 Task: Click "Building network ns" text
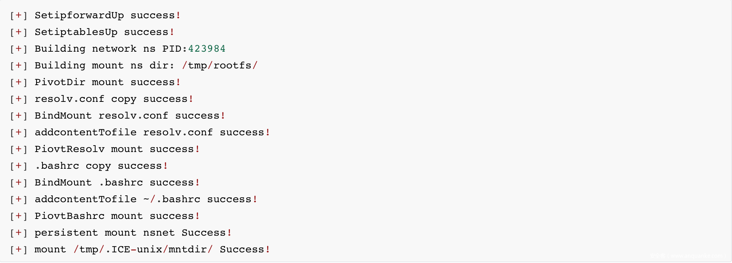tap(95, 49)
